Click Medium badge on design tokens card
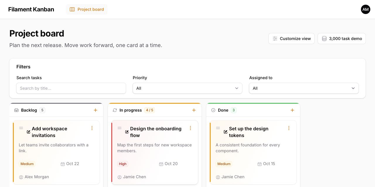Screen dimensions: 375x187 click(x=224, y=164)
